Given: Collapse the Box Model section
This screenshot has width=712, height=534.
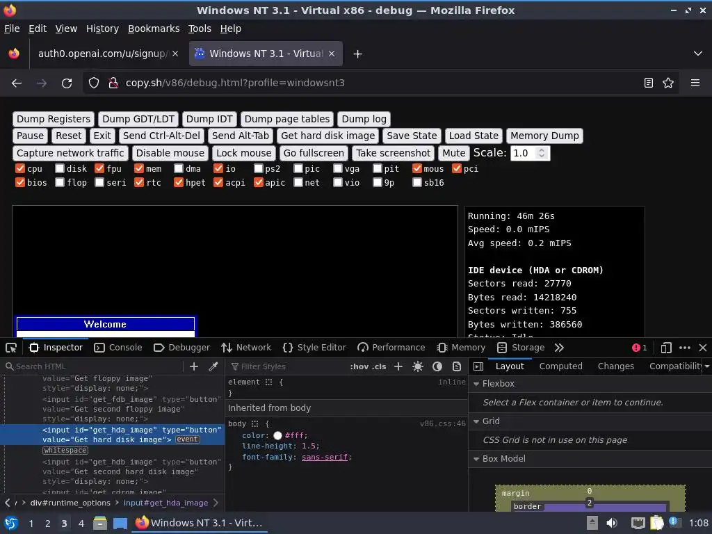Looking at the screenshot, I should [x=476, y=459].
